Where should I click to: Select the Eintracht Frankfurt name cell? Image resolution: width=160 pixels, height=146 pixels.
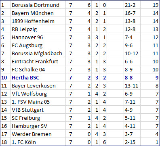38,62
